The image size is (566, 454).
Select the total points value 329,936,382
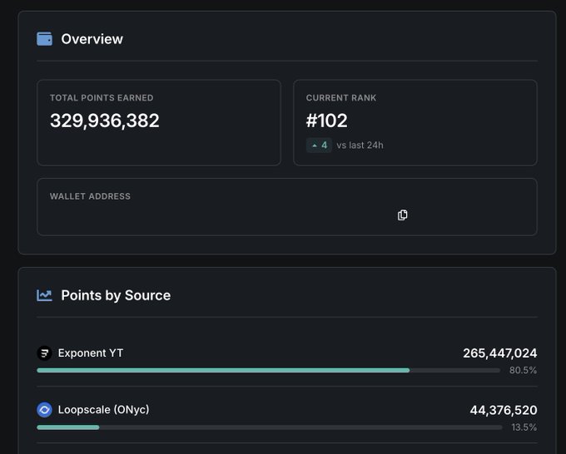point(105,121)
